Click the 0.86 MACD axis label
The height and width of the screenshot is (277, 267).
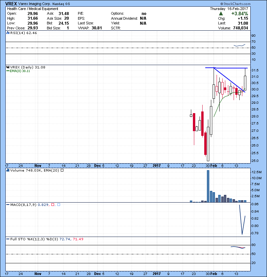tap(255, 204)
